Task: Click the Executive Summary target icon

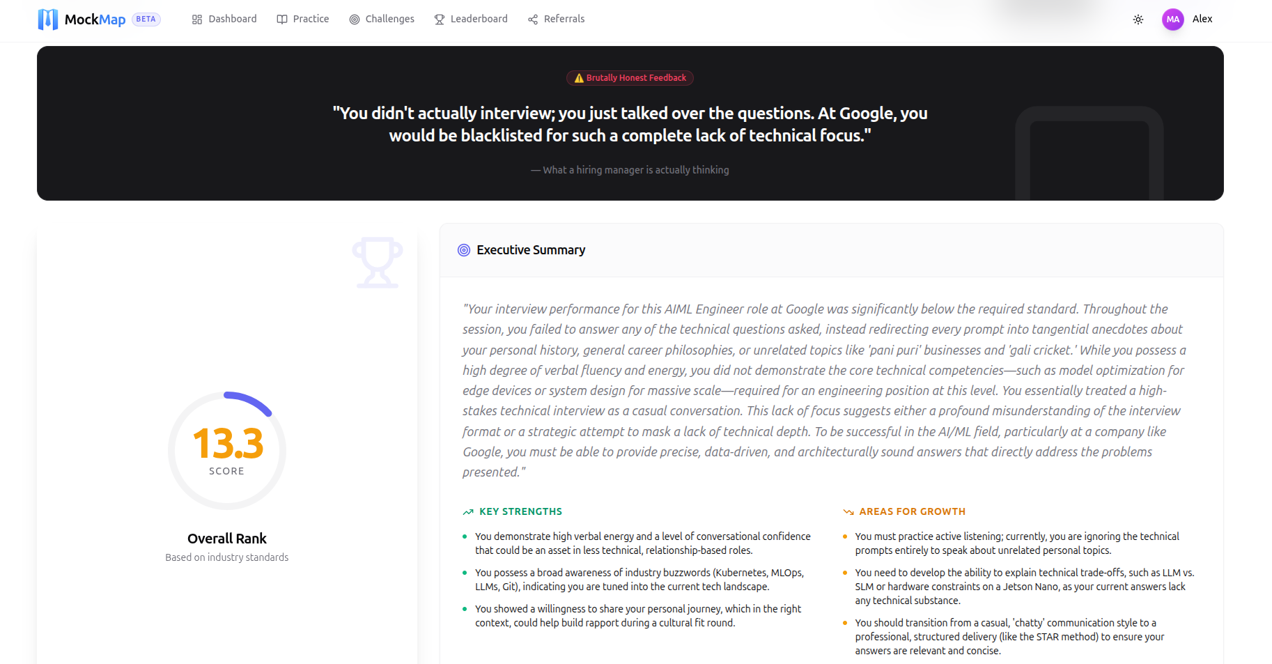Action: tap(464, 250)
